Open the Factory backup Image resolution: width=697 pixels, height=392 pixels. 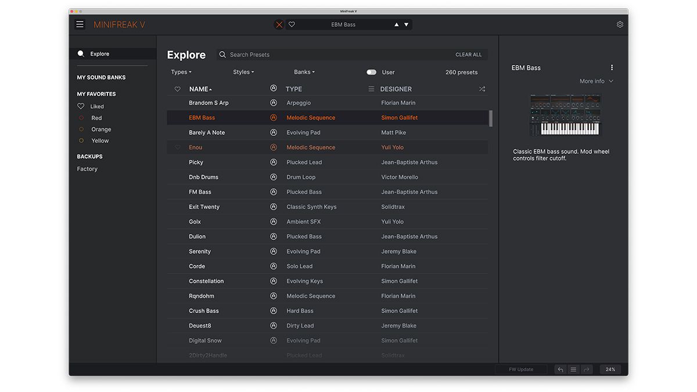(x=87, y=169)
